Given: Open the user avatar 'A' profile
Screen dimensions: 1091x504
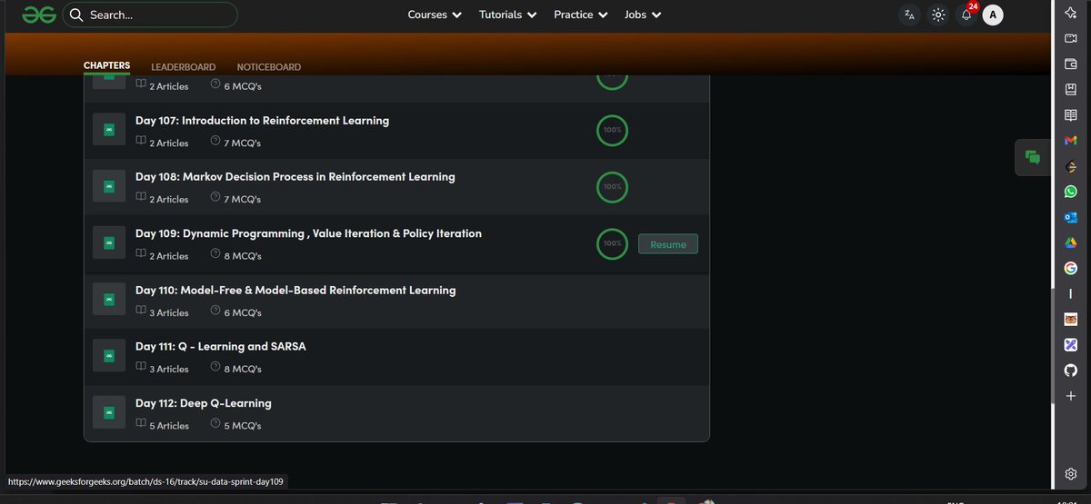Looking at the screenshot, I should click(993, 15).
